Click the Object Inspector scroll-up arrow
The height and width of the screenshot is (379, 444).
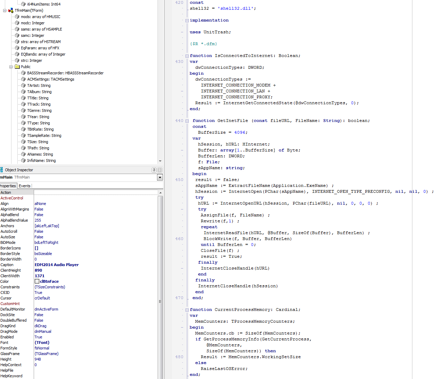tap(161, 192)
